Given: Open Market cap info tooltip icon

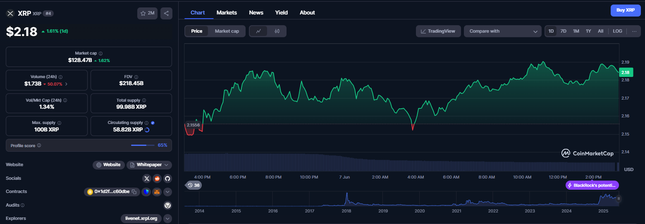Looking at the screenshot, I should [101, 53].
